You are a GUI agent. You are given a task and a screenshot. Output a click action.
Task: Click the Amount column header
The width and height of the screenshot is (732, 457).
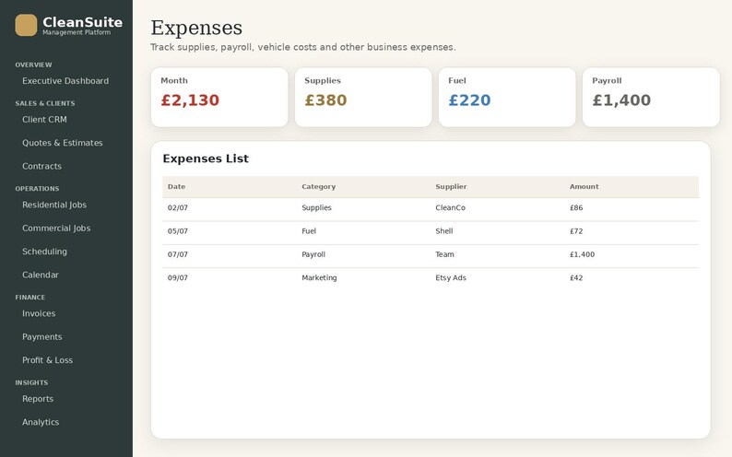point(584,186)
